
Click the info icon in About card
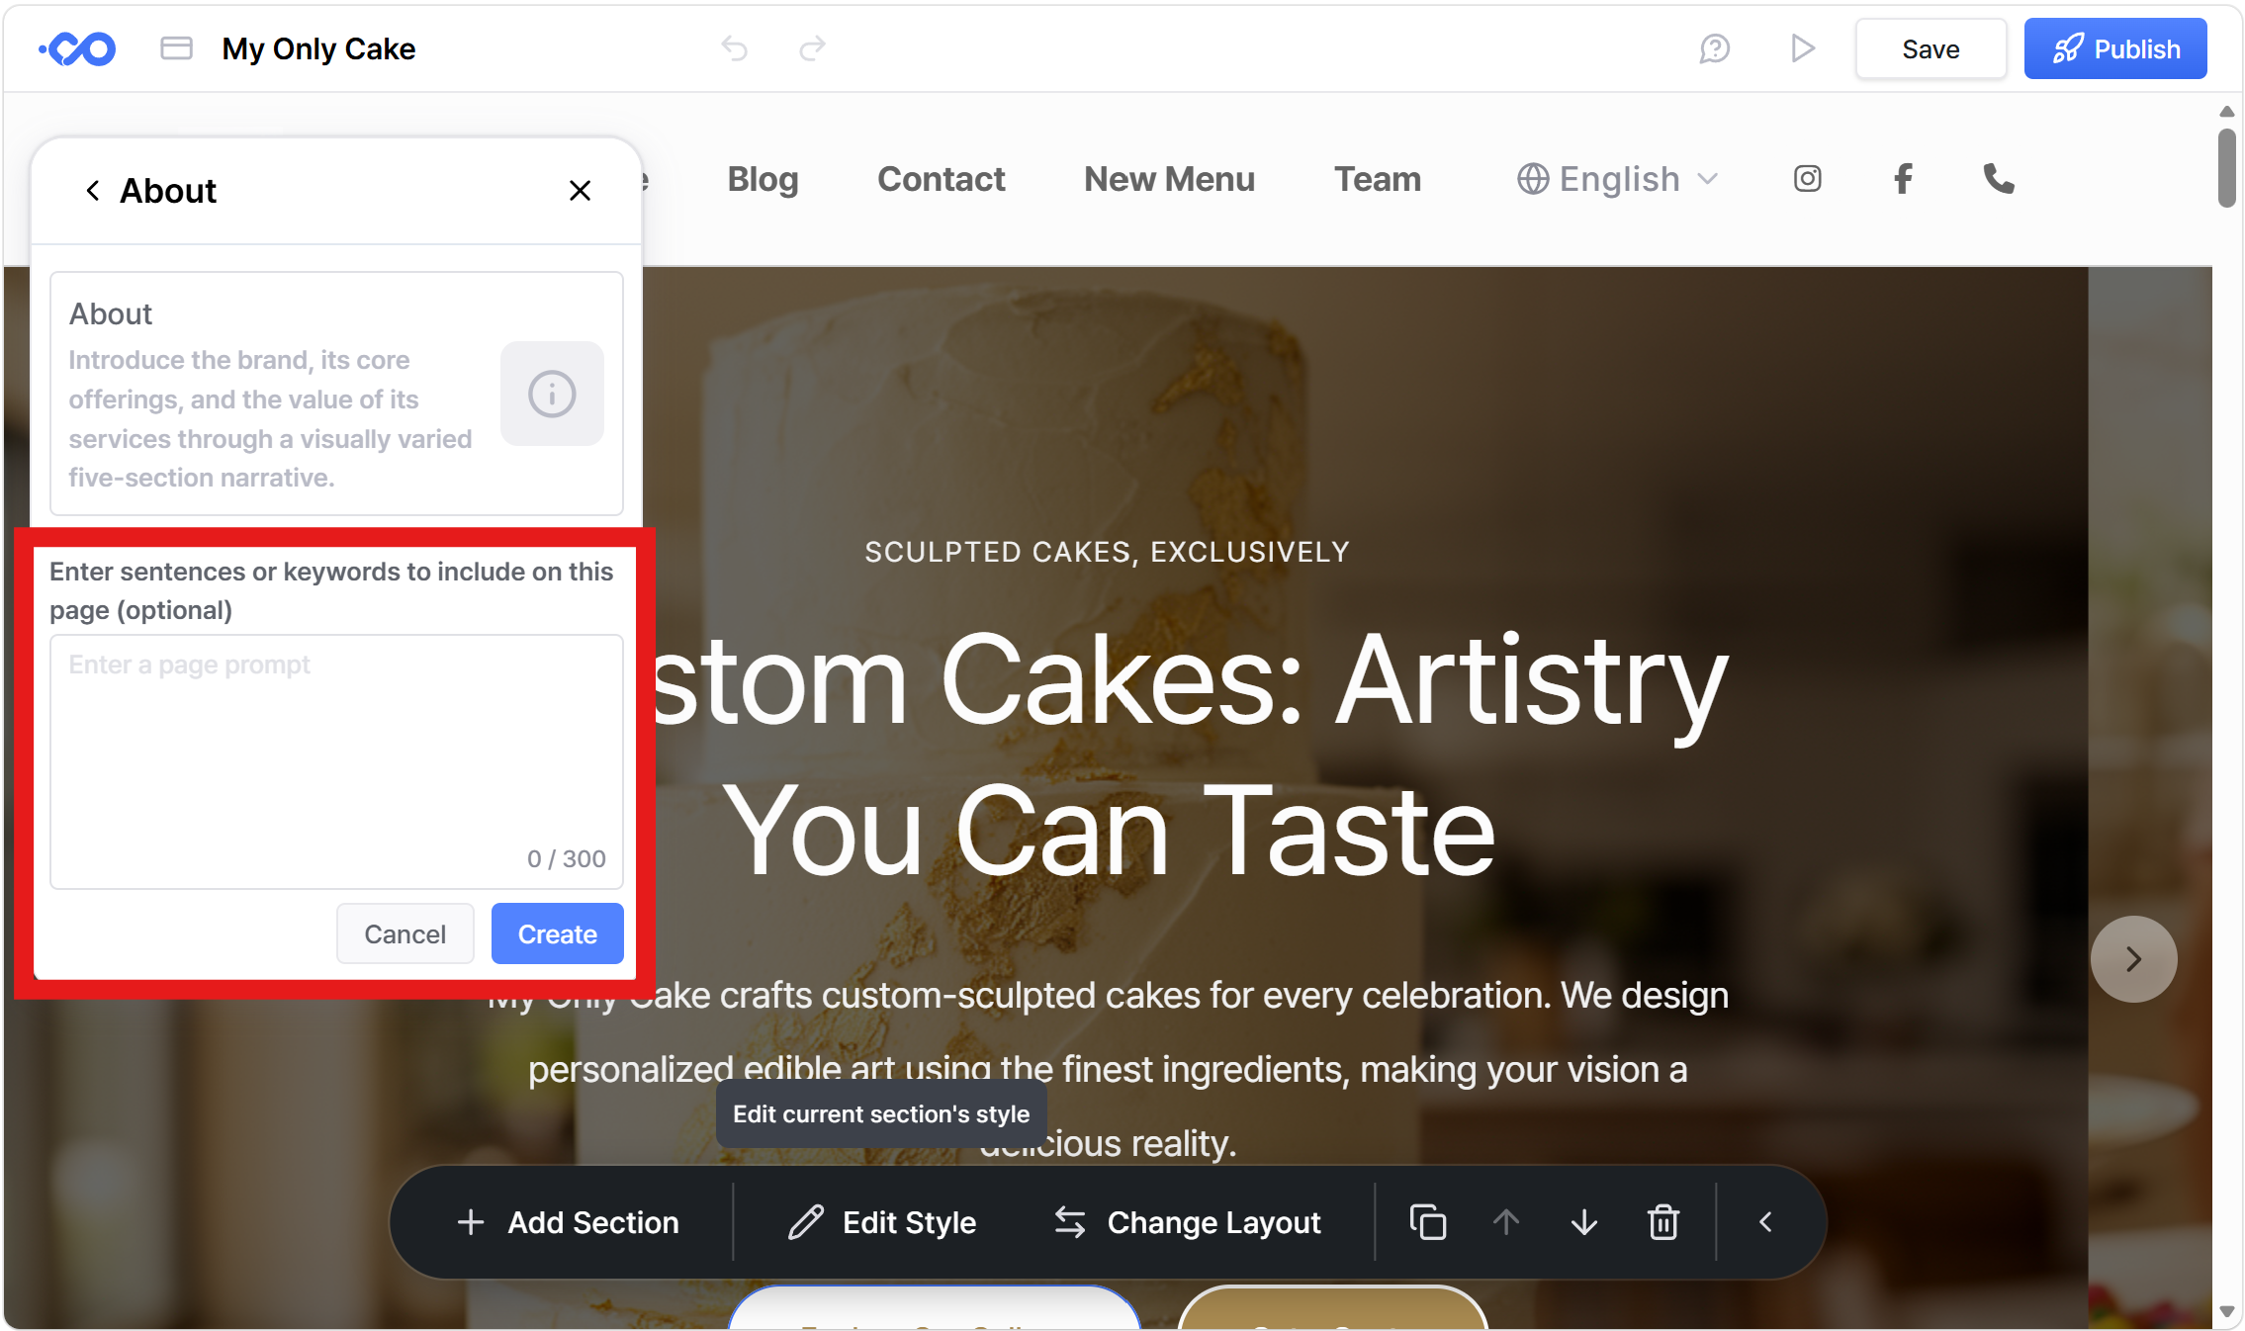pos(552,394)
